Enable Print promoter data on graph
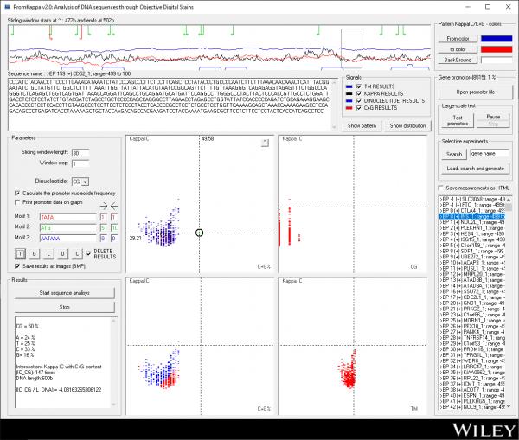The width and height of the screenshot is (519, 440). [x=17, y=202]
